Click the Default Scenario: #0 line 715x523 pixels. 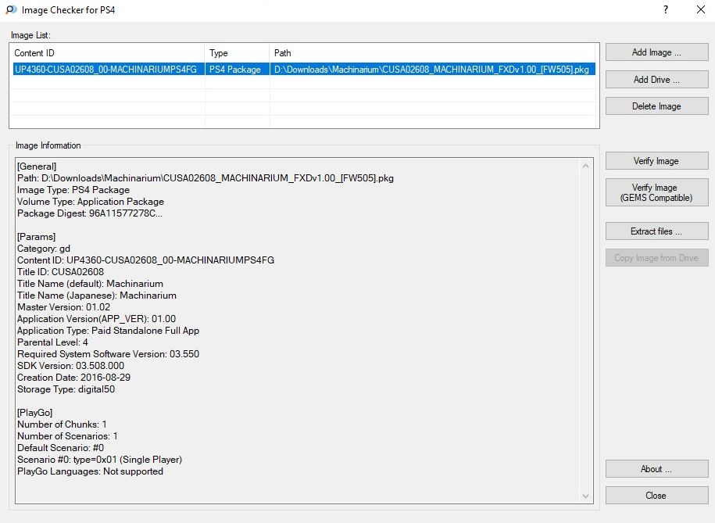(61, 448)
